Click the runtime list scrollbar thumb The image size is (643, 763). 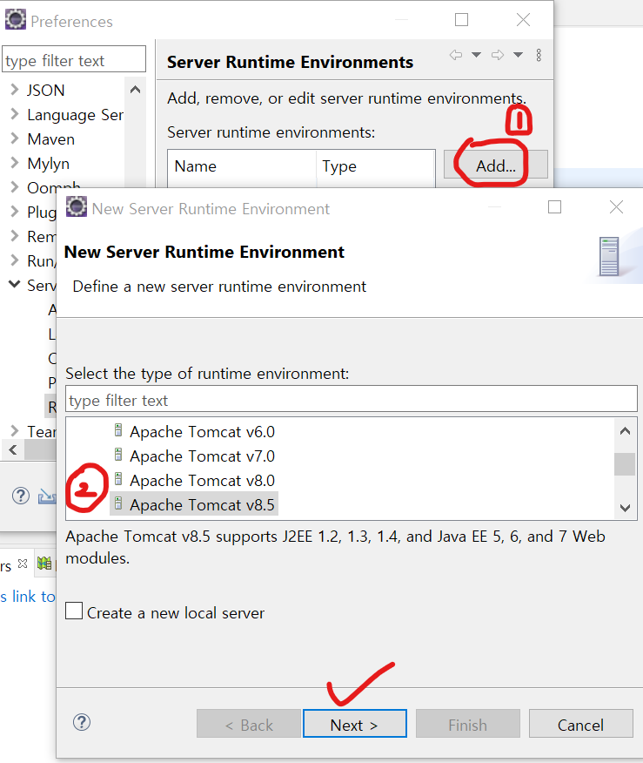pyautogui.click(x=625, y=463)
